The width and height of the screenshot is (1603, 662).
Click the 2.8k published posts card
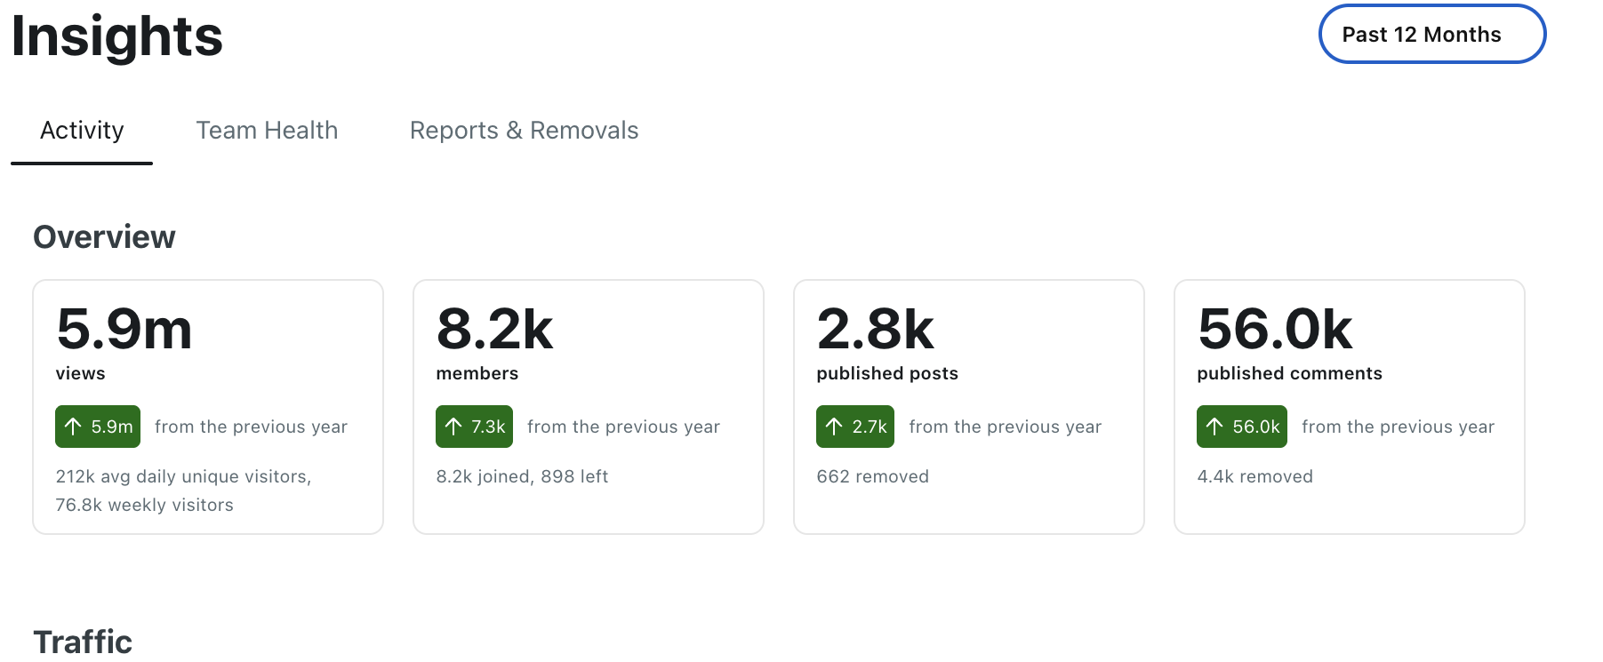[969, 407]
